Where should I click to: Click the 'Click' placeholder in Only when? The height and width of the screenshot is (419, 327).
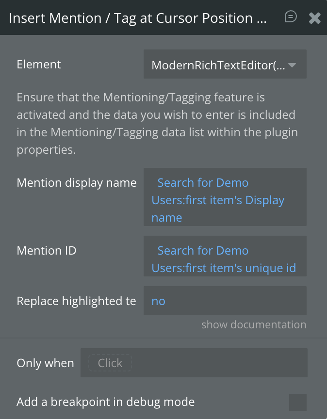pos(110,363)
